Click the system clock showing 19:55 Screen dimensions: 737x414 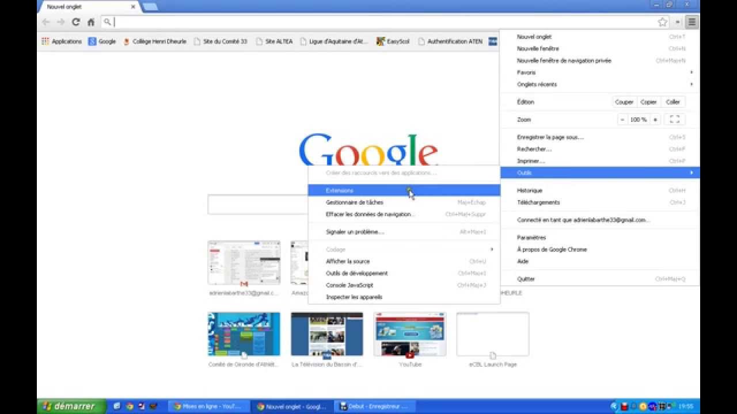[686, 407]
